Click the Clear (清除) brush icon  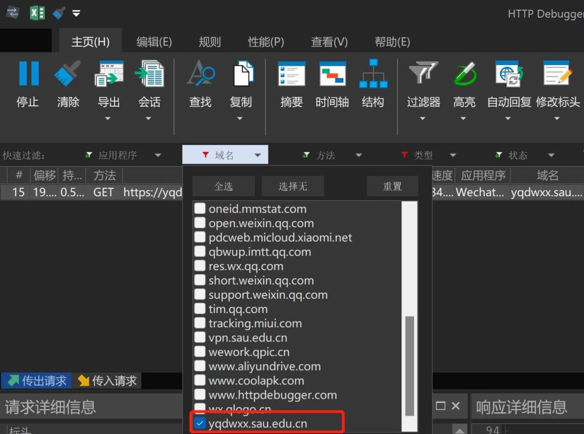tap(68, 74)
